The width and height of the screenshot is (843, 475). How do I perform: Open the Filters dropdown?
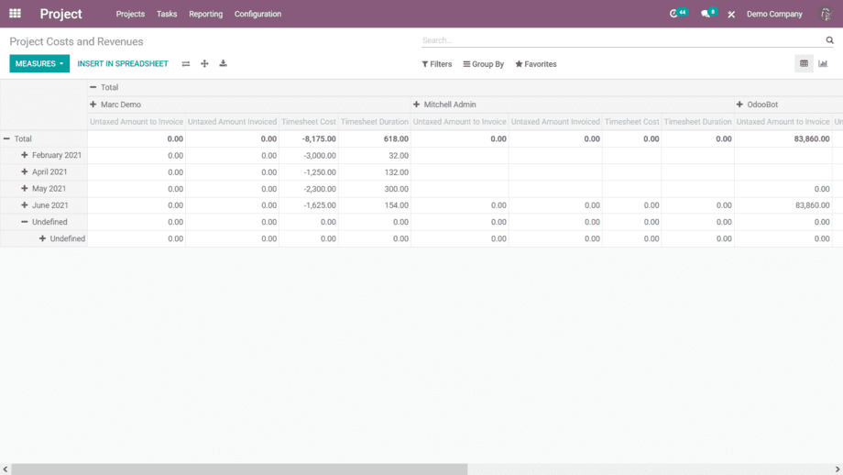coord(437,64)
